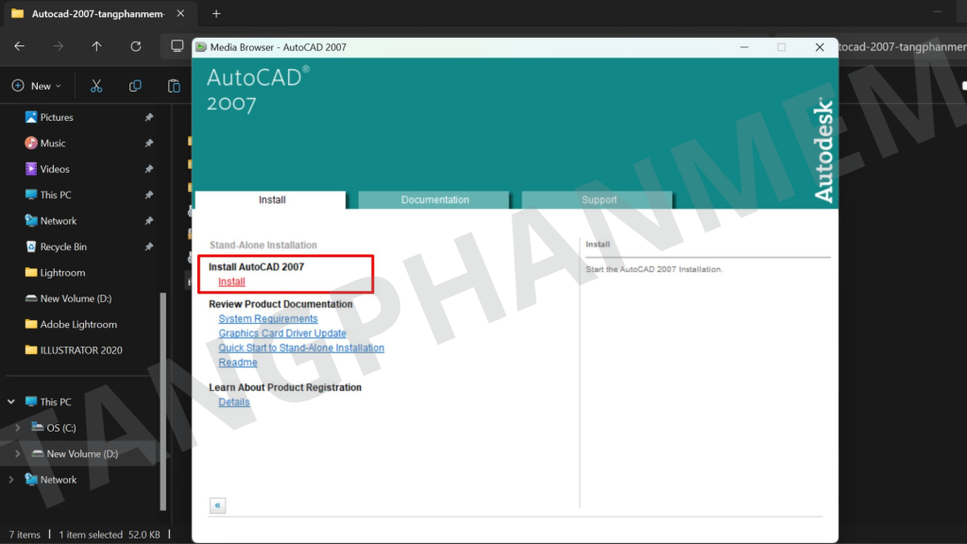Open Quick Start to Stand-Alone Installation
The image size is (967, 544).
[x=301, y=348]
